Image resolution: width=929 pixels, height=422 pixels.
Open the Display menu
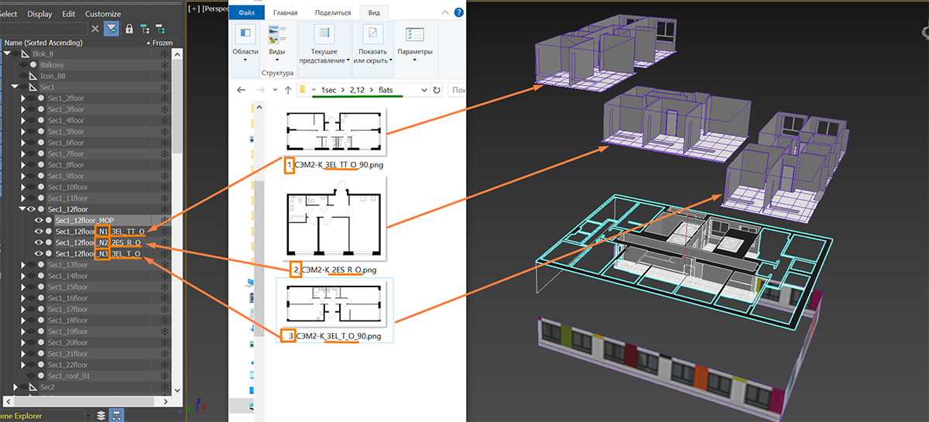tap(39, 14)
